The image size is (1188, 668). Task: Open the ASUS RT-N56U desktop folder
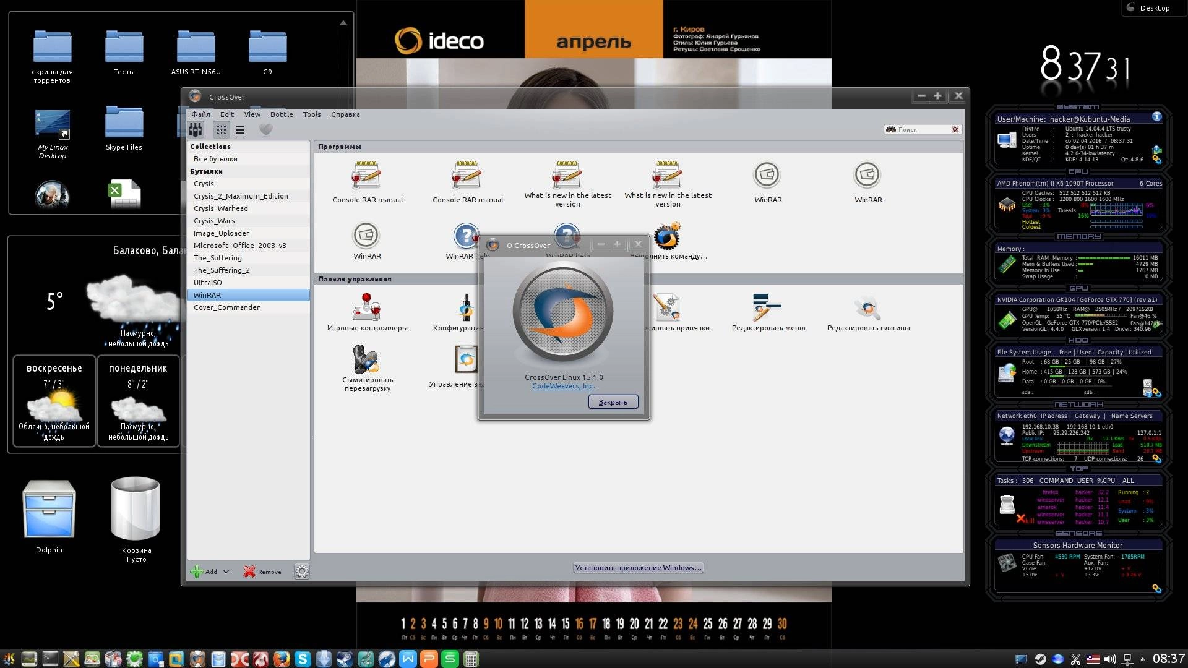pyautogui.click(x=196, y=53)
